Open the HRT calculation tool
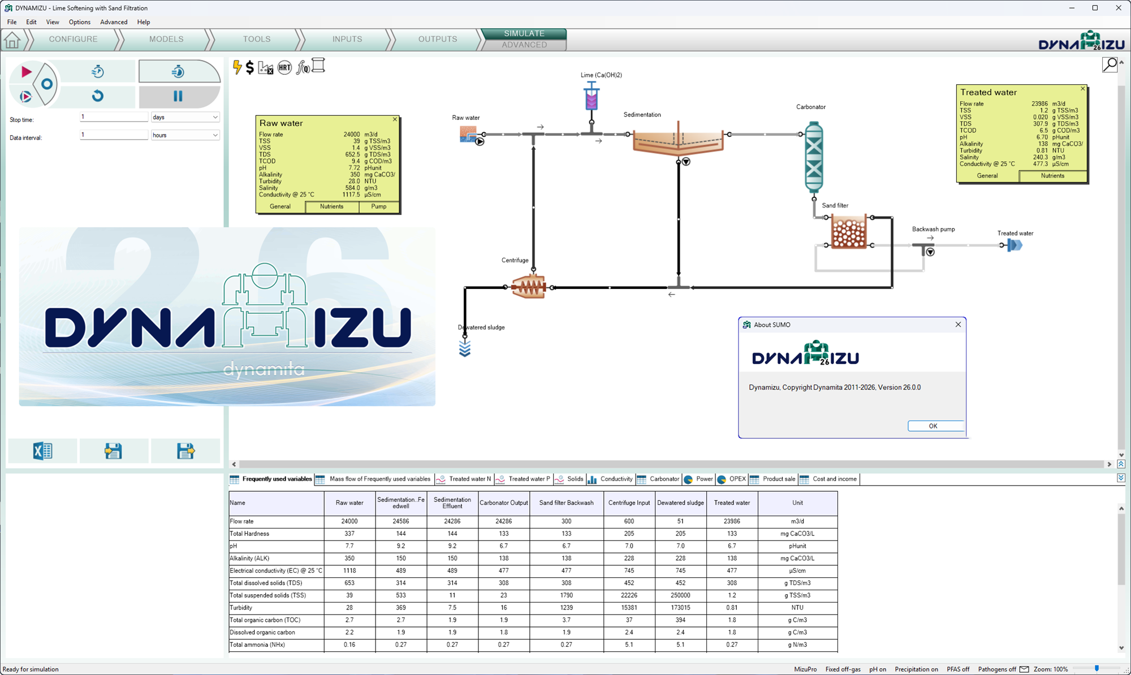Viewport: 1131px width, 675px height. (284, 68)
